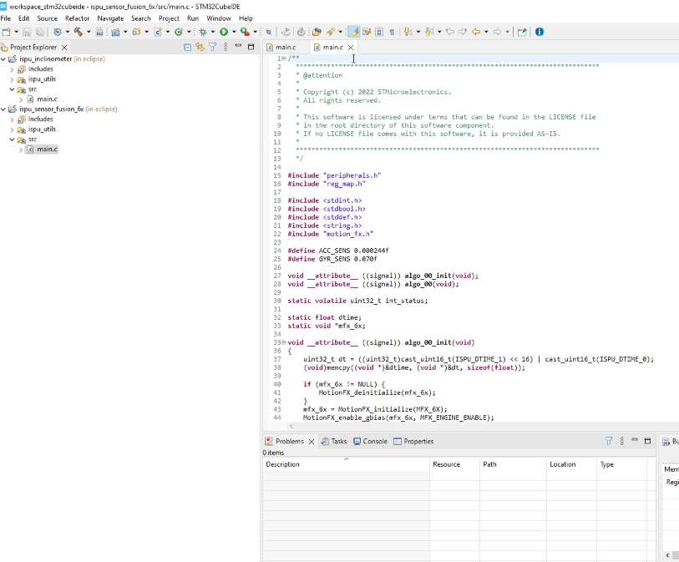Image resolution: width=679 pixels, height=562 pixels.
Task: Switch to the Properties tab
Action: [x=413, y=441]
